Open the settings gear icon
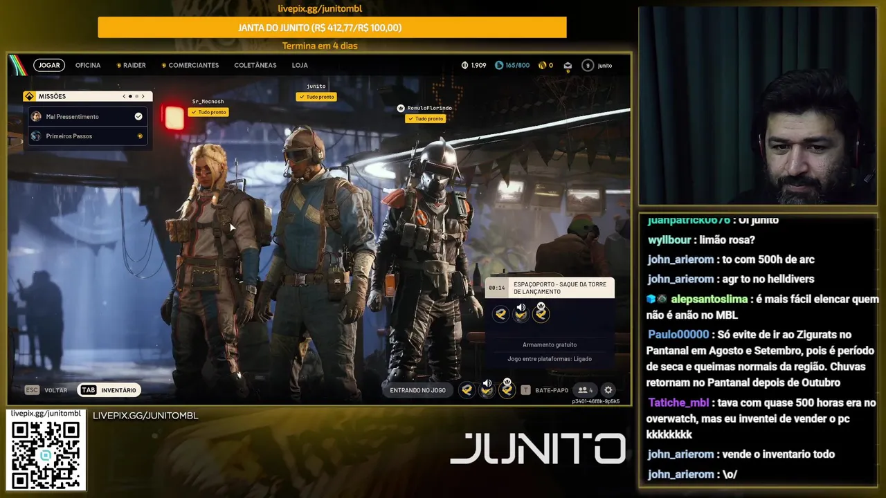Screen dimensions: 886x498 point(608,390)
